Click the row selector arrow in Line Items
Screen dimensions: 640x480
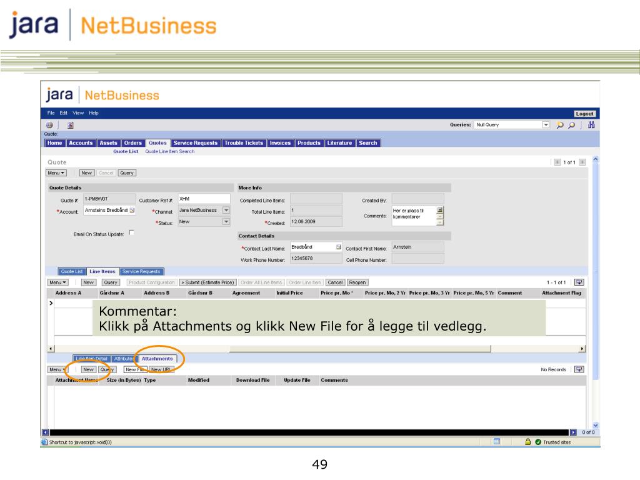tap(51, 303)
